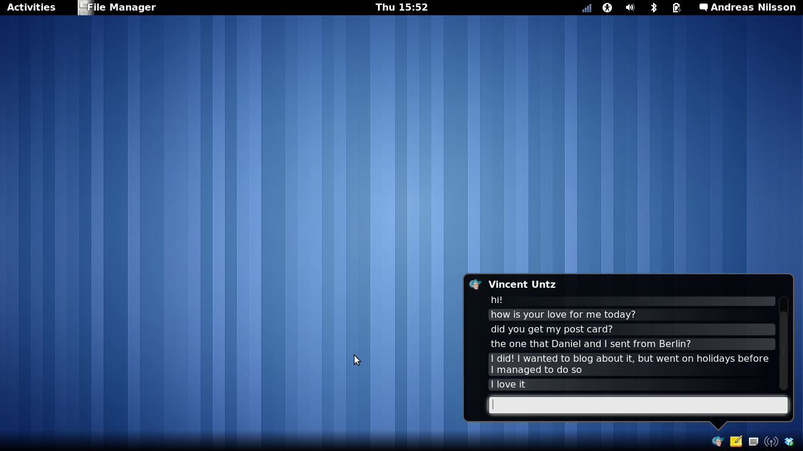Viewport: 803px width, 451px height.
Task: Open the universal access icon
Action: tap(607, 8)
